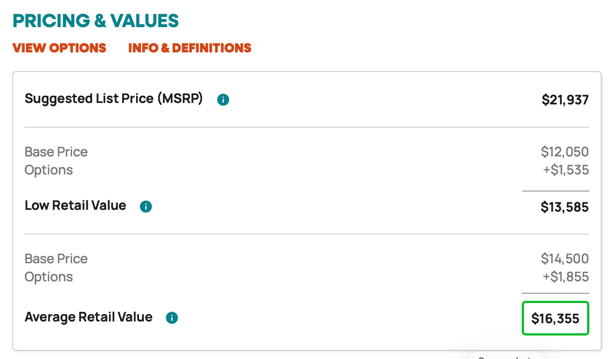Select the $12,050 base price amount

click(564, 152)
